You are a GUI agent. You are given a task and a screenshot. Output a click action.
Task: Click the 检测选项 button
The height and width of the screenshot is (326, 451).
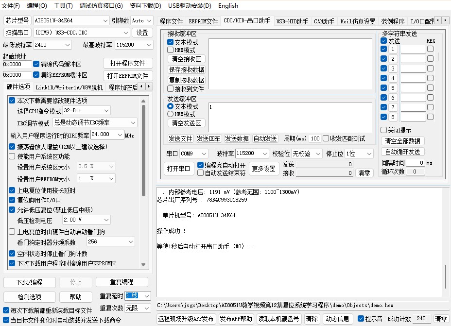tap(29, 297)
